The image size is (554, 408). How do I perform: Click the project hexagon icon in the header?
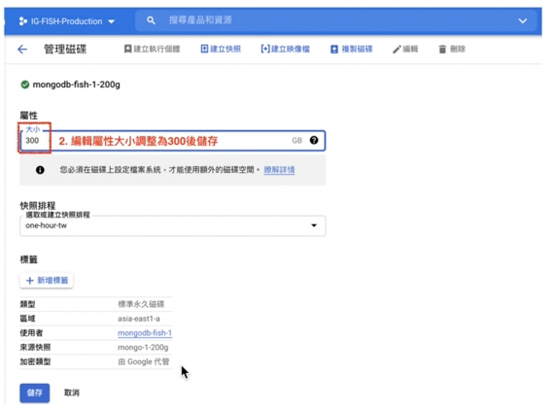click(x=23, y=21)
